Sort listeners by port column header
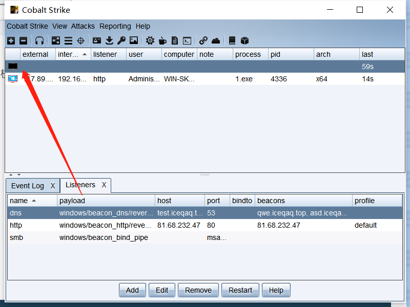Viewport: 410px width, 307px height. (x=217, y=201)
